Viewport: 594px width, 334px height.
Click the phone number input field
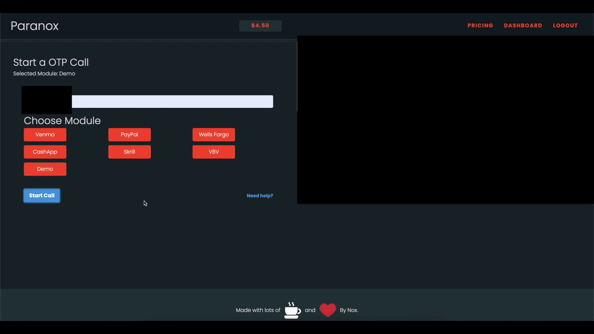pyautogui.click(x=173, y=101)
